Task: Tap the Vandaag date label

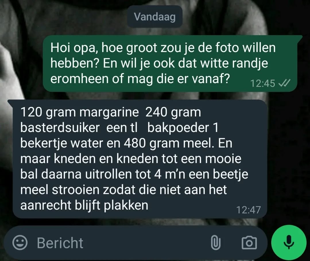Action: click(155, 17)
